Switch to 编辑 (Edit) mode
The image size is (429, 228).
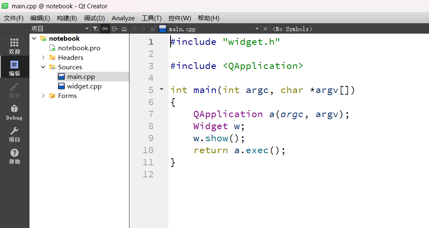pos(14,68)
